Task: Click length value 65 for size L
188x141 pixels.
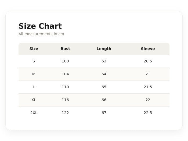Action: click(x=104, y=87)
